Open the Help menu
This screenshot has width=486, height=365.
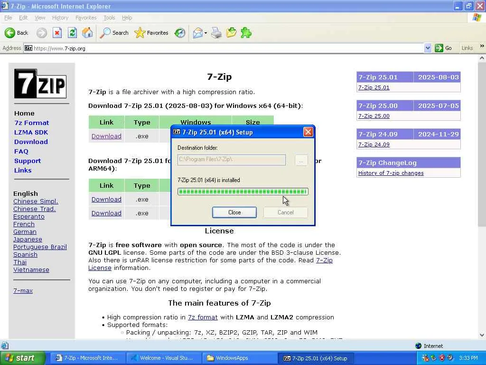(x=127, y=18)
